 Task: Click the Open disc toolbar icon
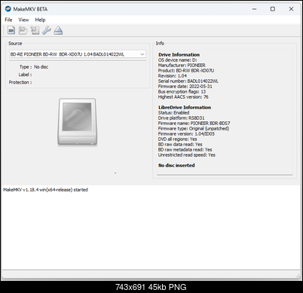(23, 30)
